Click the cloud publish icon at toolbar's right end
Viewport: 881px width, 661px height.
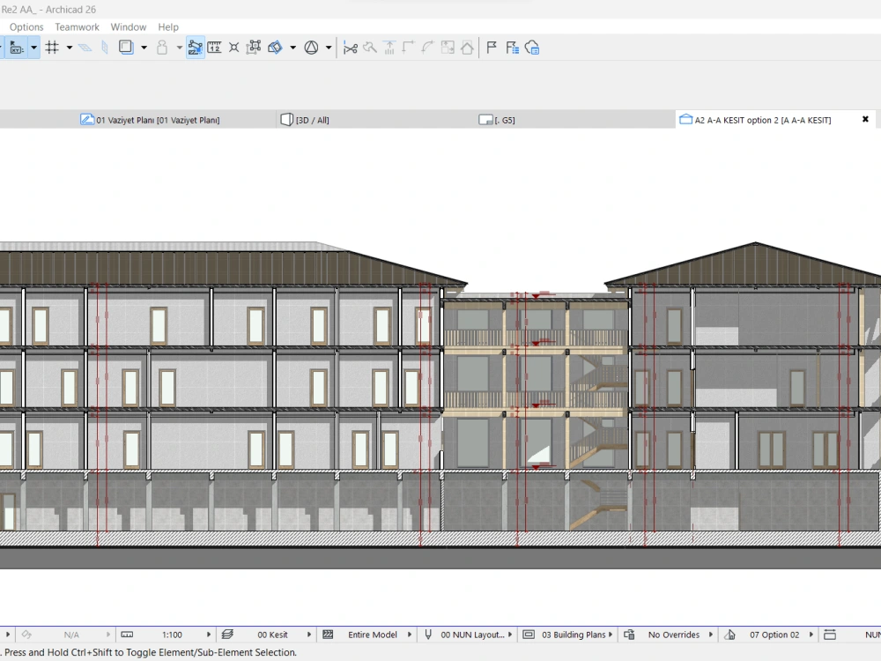coord(532,47)
